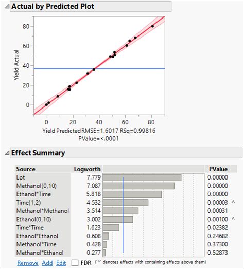Viewport: 244px width, 269px height.
Task: Click the PValue column header
Action: 218,169
